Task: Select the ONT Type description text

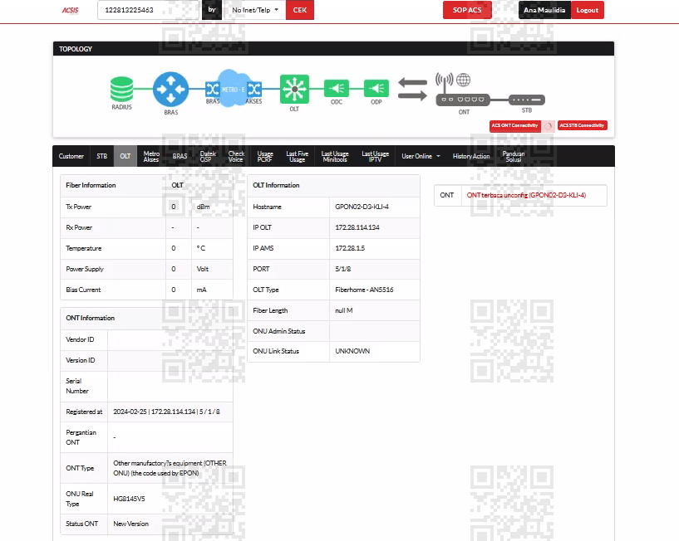Action: pos(170,468)
